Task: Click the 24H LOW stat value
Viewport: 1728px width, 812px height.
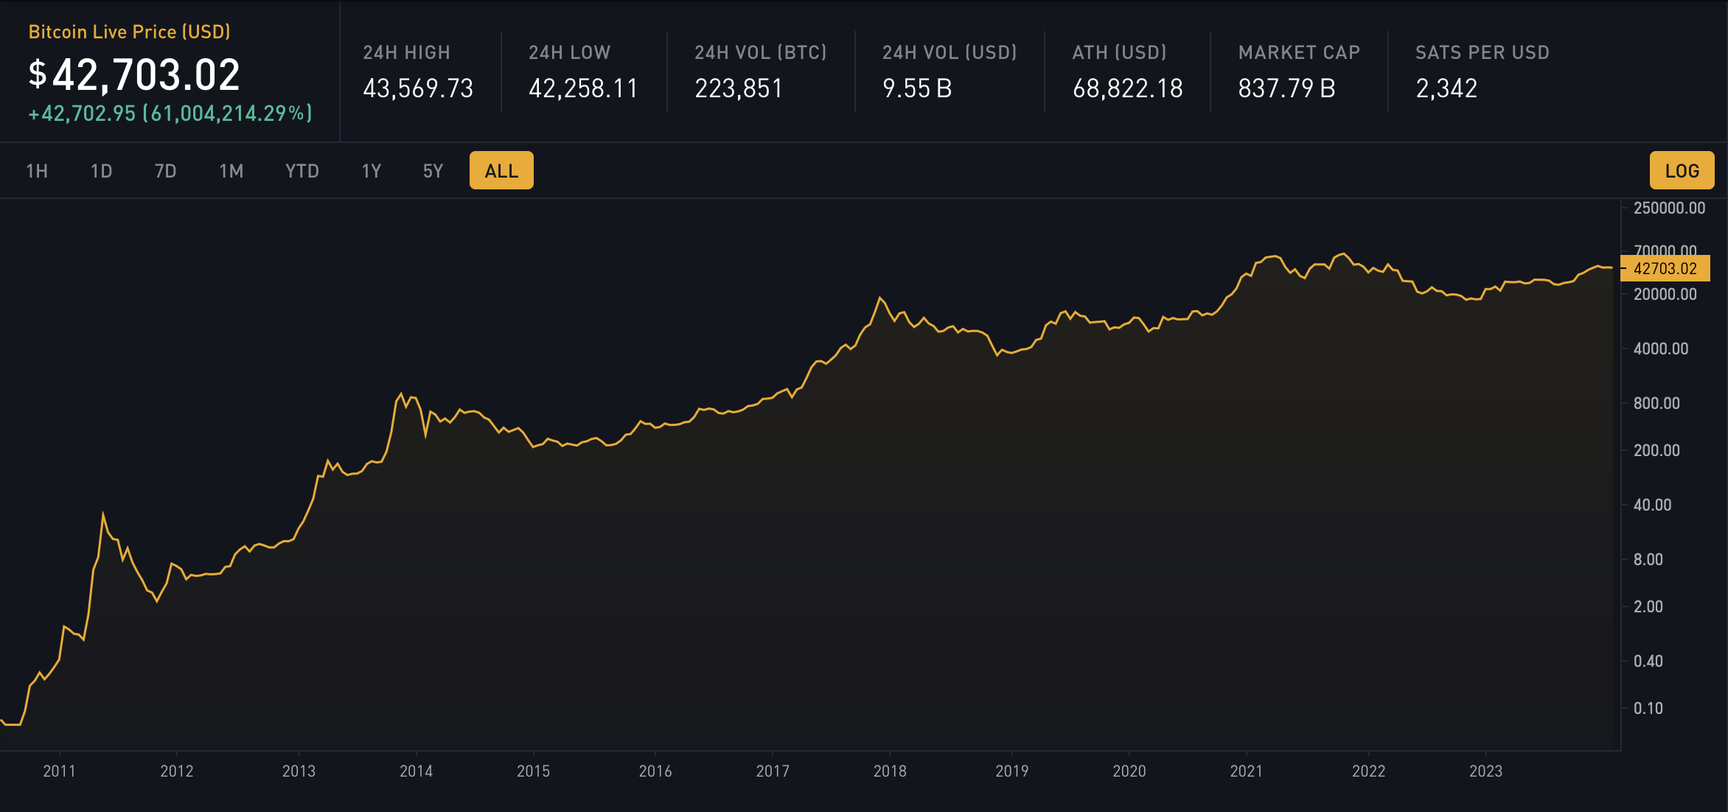Action: click(583, 88)
